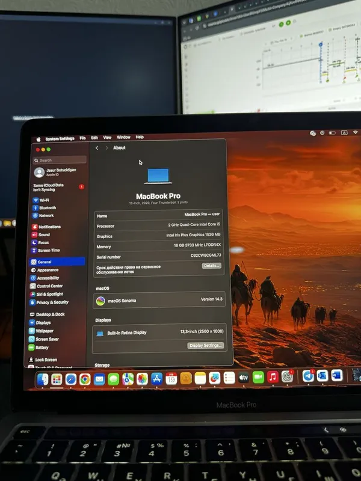Select General in the settings sidebar
Image resolution: width=361 pixels, height=481 pixels.
(x=57, y=262)
